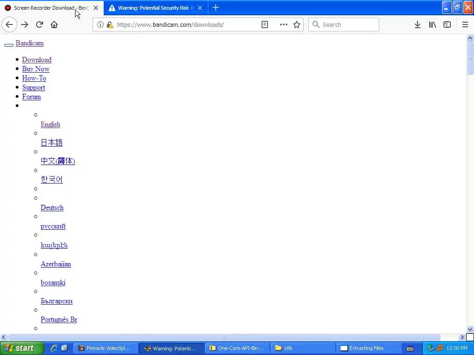Click the vertical scrollbar thumb
The width and height of the screenshot is (474, 355).
click(x=470, y=58)
